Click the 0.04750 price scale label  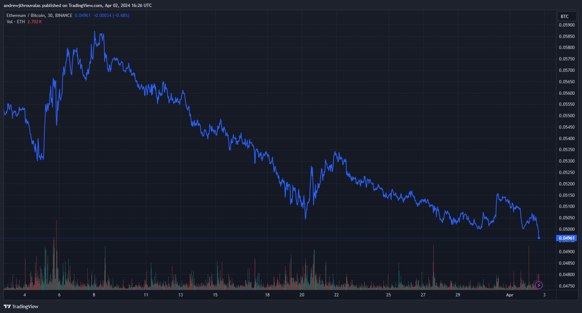click(x=566, y=286)
